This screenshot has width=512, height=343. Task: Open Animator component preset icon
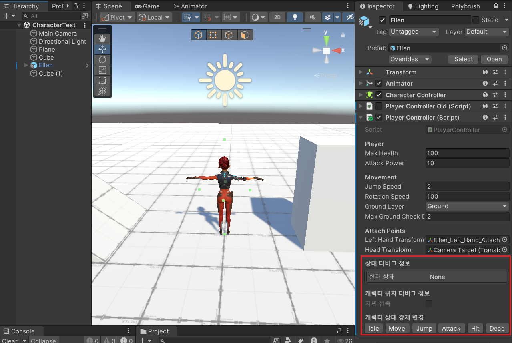[x=495, y=83]
